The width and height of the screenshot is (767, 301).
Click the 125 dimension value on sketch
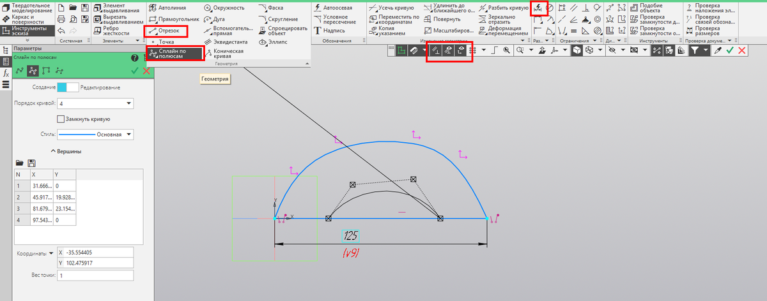pyautogui.click(x=350, y=235)
